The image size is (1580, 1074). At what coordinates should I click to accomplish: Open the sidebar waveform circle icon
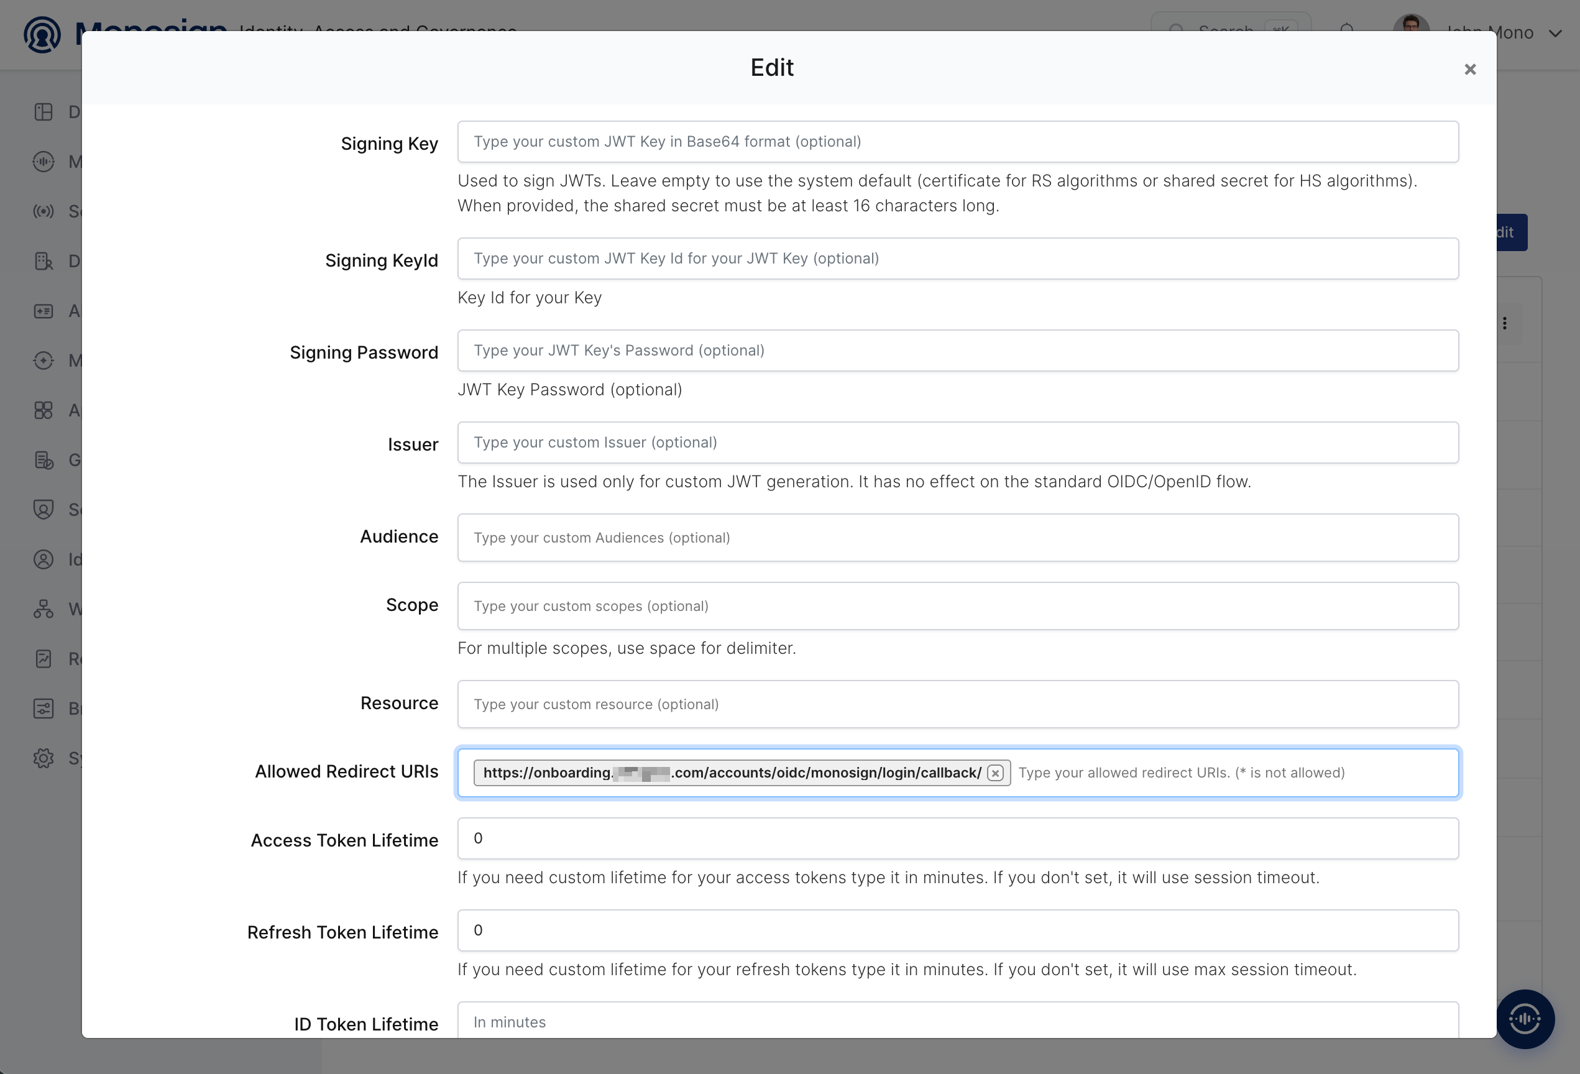[44, 162]
